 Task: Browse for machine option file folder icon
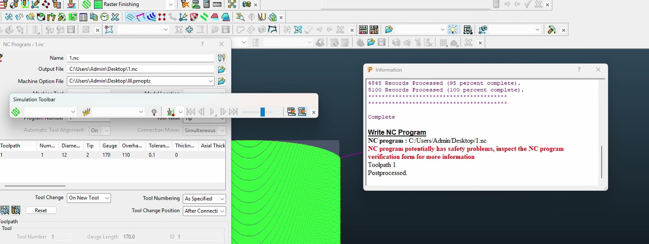221,81
